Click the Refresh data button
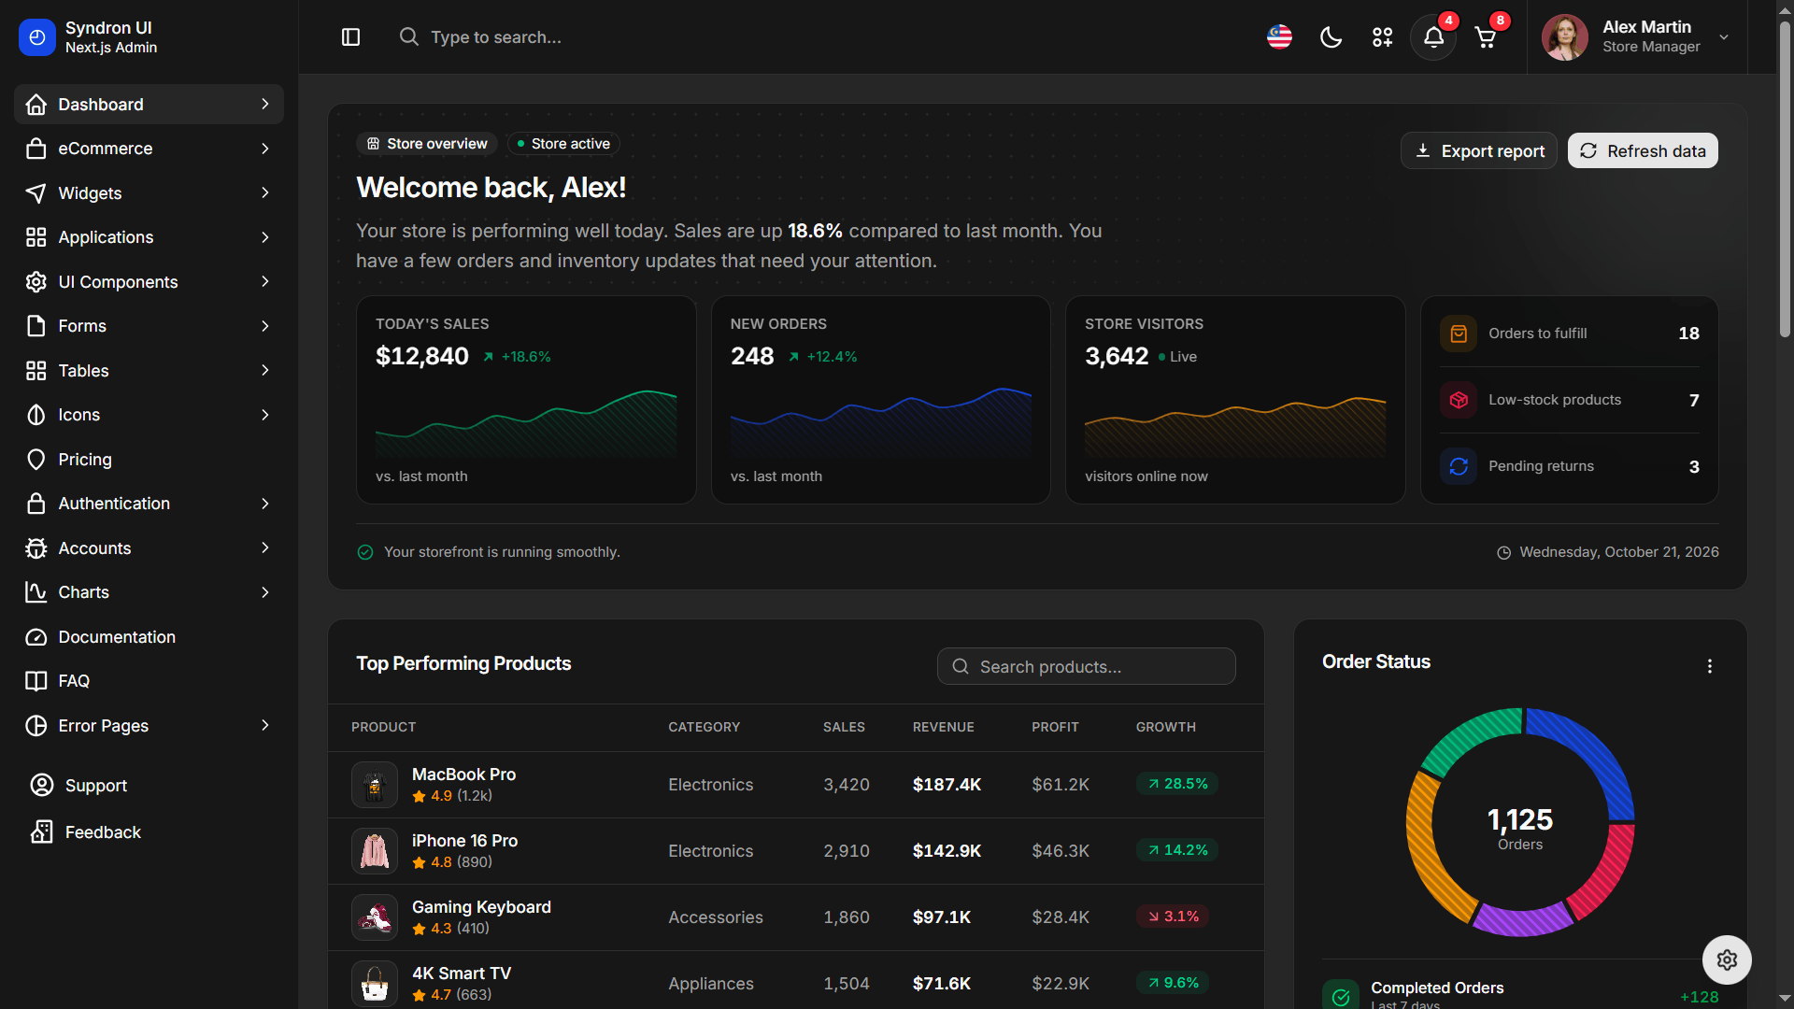The image size is (1794, 1009). click(1642, 150)
